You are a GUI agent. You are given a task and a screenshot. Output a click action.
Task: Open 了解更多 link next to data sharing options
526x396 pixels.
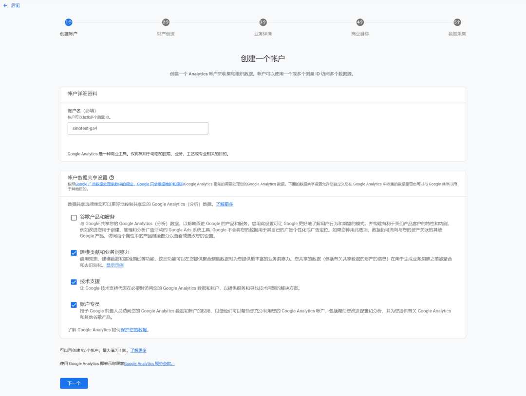225,204
